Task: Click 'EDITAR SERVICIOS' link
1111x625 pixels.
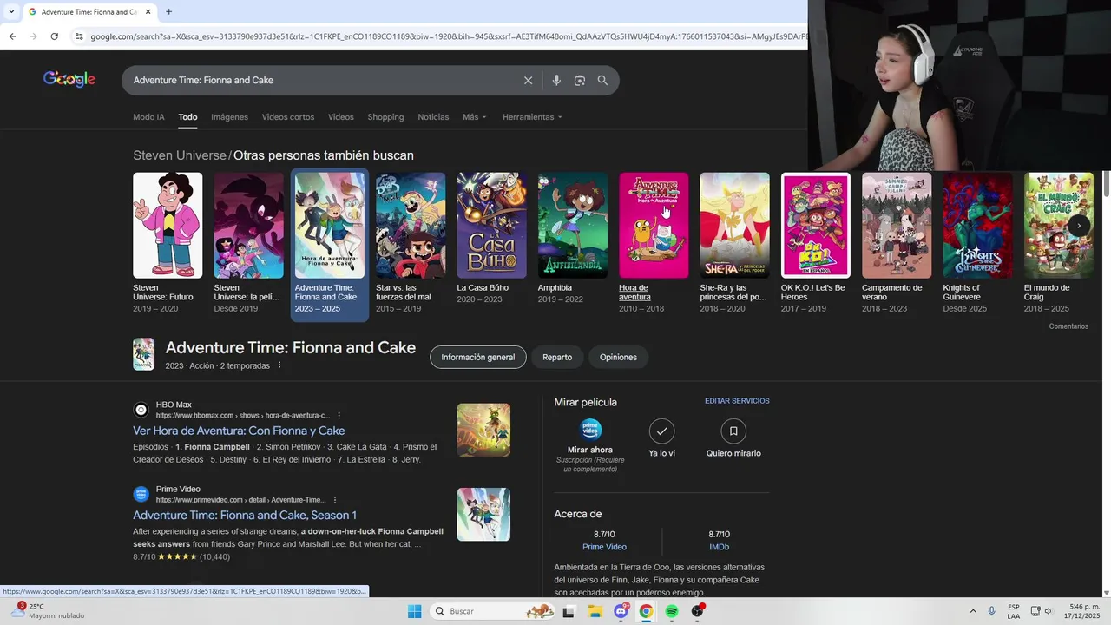Action: point(737,401)
